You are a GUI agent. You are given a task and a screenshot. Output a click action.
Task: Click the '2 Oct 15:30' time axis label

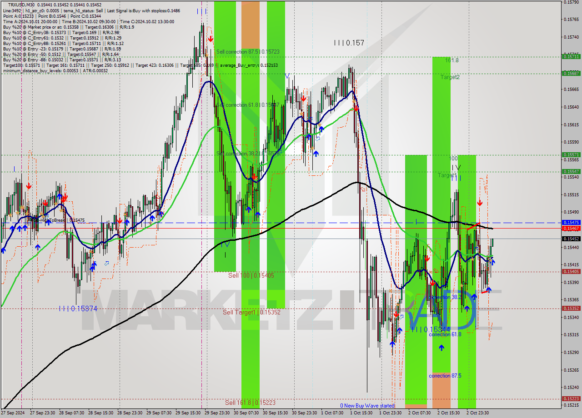(449, 413)
